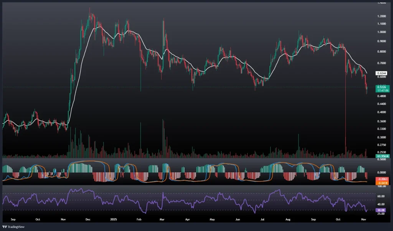Click the 0.4000 price scale level
The image size is (393, 231).
point(381,112)
